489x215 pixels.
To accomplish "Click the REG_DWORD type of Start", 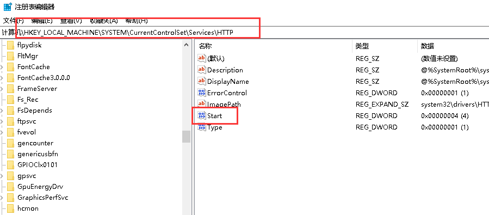I will (376, 116).
